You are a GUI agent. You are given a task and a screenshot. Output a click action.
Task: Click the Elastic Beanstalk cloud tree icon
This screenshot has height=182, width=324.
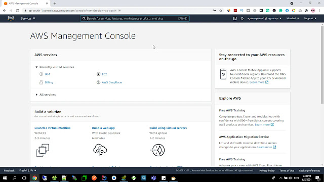pos(100,150)
